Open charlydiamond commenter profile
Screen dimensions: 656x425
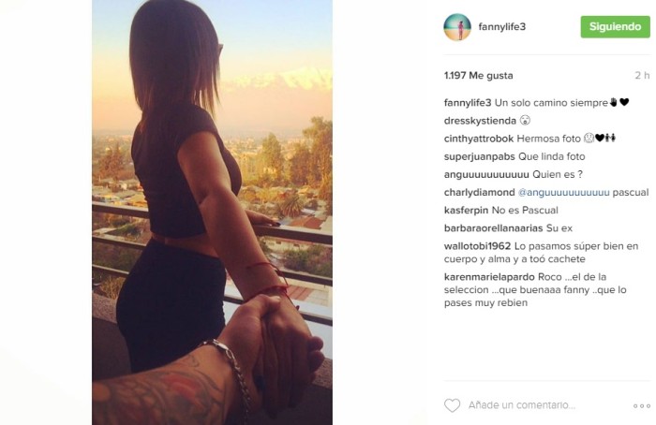click(x=480, y=193)
